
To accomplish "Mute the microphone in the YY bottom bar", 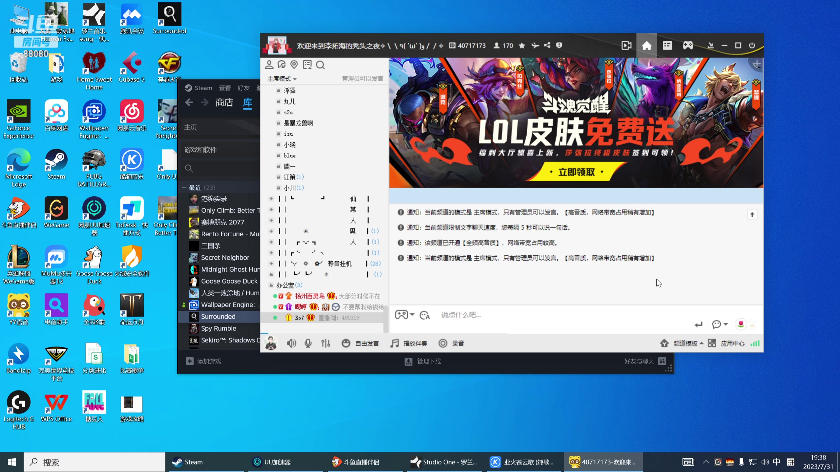I will (307, 343).
